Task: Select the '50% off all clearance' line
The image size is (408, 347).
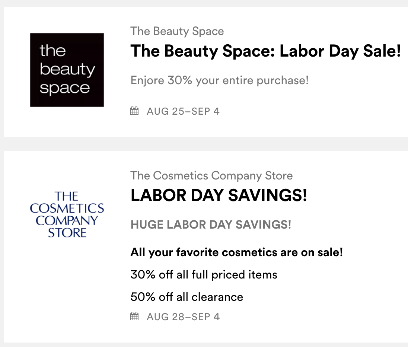Action: point(187,297)
